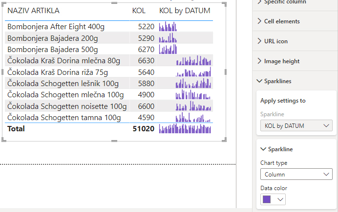Image resolution: width=338 pixels, height=212 pixels.
Task: Click KOL value 5290 for Bajadera 200g
Action: (x=146, y=38)
